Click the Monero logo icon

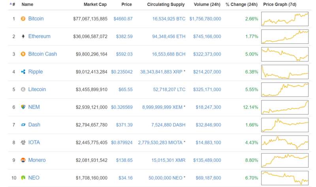point(23,160)
